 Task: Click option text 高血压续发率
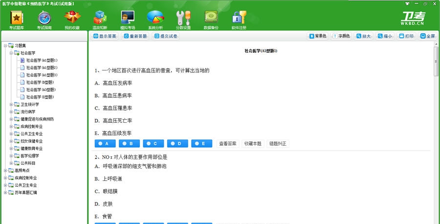tap(117, 133)
